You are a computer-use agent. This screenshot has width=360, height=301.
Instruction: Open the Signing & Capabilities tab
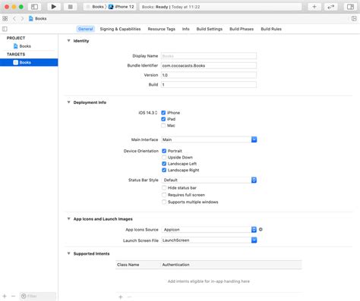point(120,29)
